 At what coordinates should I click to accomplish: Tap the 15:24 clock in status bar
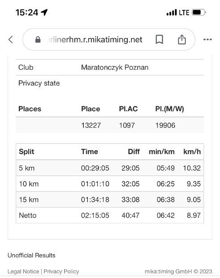pyautogui.click(x=27, y=13)
